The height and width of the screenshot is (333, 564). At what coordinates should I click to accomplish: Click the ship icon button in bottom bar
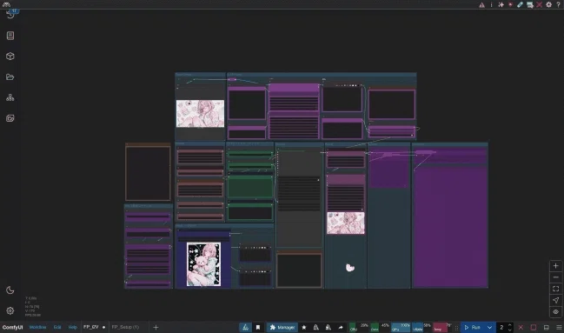click(245, 327)
